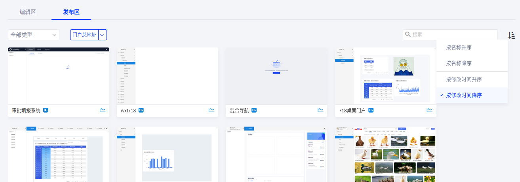Open statistics chart for 审批填报系统
Viewport: 520px width, 182px height.
pyautogui.click(x=103, y=110)
